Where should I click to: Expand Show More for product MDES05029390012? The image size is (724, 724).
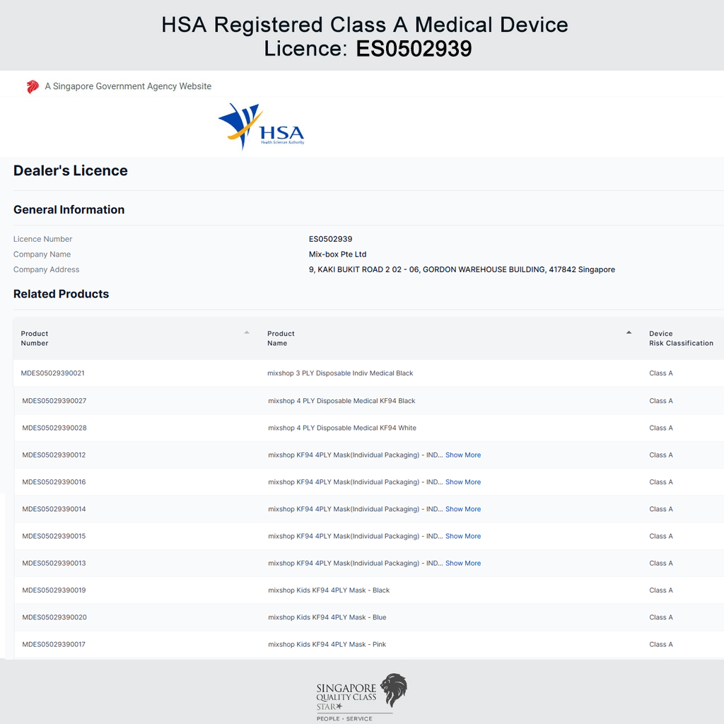pos(462,455)
